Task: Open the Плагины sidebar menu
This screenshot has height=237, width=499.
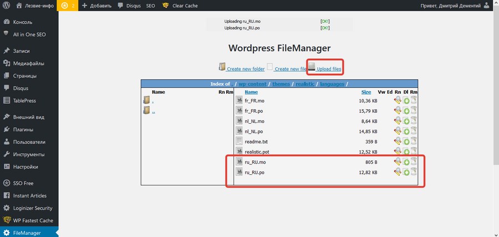Action: click(23, 130)
